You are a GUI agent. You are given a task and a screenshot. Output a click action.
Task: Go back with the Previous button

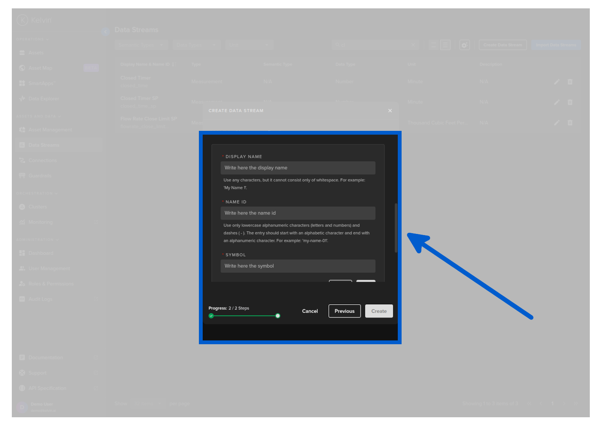(x=344, y=311)
